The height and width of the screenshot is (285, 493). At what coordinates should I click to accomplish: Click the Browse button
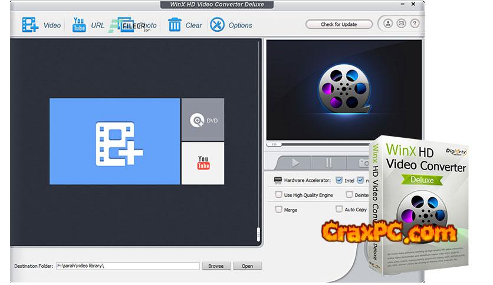(x=216, y=266)
